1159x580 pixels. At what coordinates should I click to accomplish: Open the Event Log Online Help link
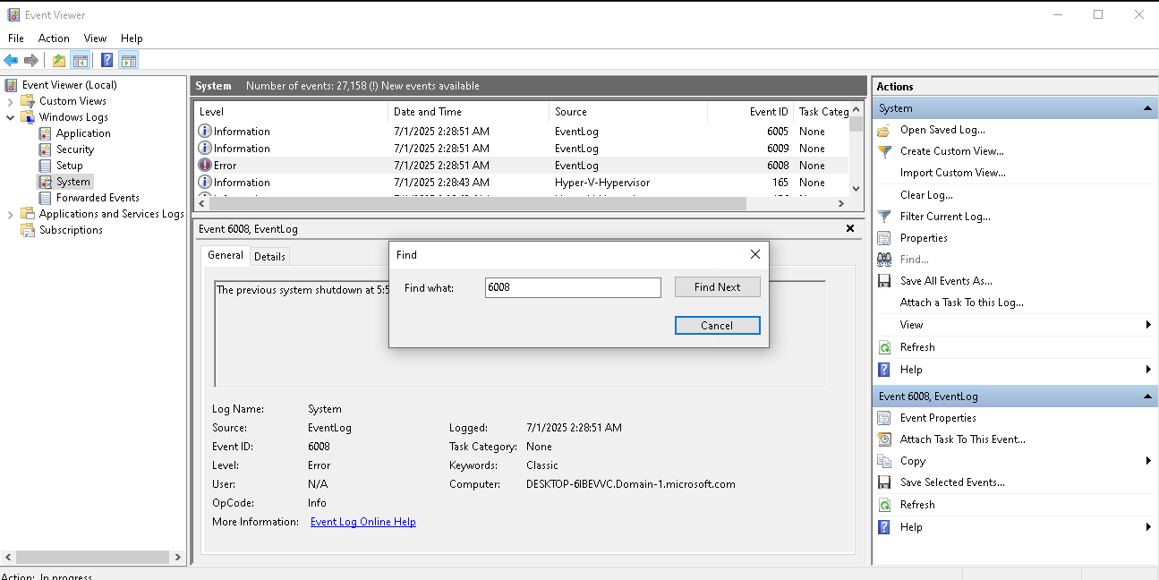362,522
